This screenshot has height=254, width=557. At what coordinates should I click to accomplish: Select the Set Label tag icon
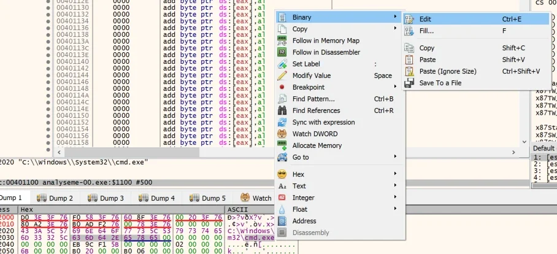coord(282,64)
